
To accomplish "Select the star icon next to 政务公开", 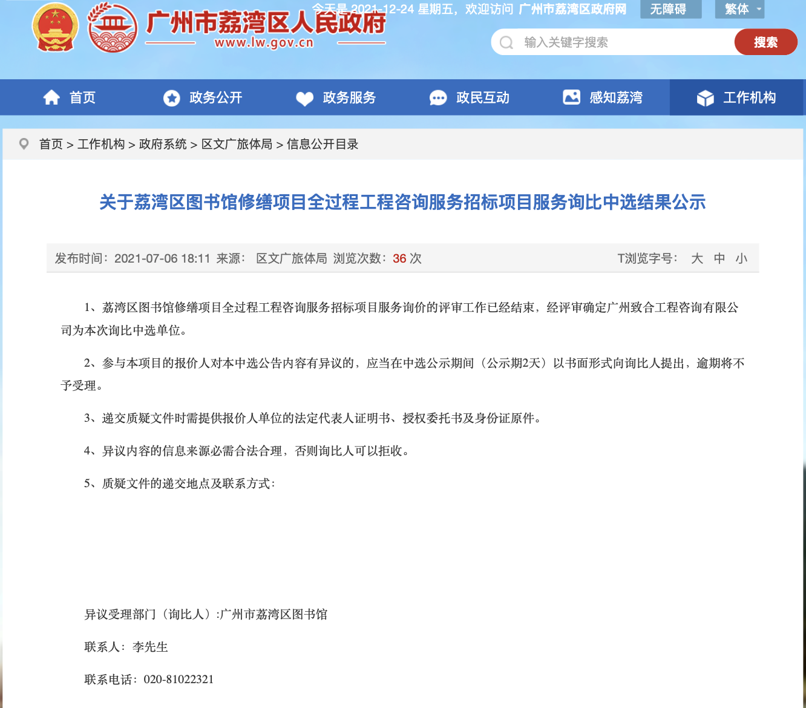I will tap(171, 97).
